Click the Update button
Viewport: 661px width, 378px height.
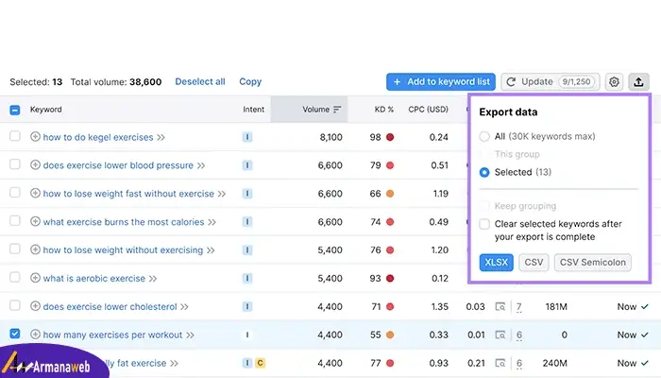551,82
